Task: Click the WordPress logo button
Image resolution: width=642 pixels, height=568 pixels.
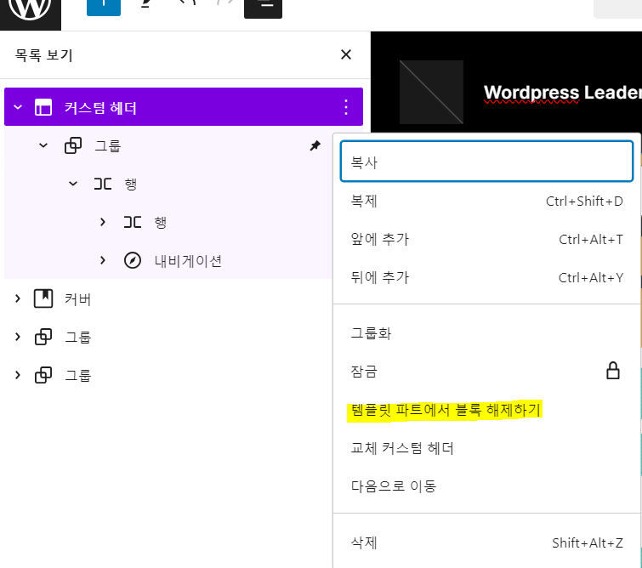Action: [x=31, y=8]
